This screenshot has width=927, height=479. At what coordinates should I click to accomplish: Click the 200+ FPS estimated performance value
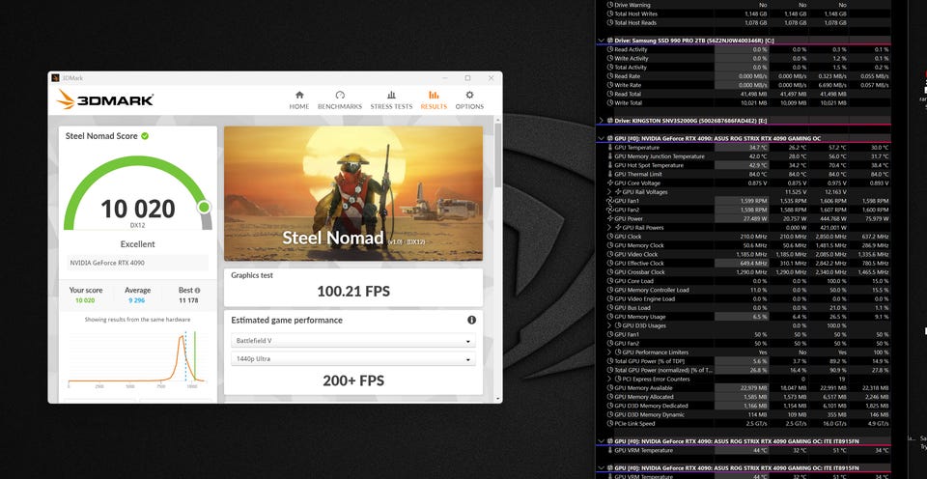[353, 380]
